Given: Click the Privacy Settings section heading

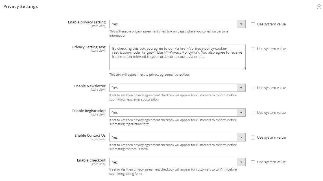Looking at the screenshot, I should click(21, 6).
